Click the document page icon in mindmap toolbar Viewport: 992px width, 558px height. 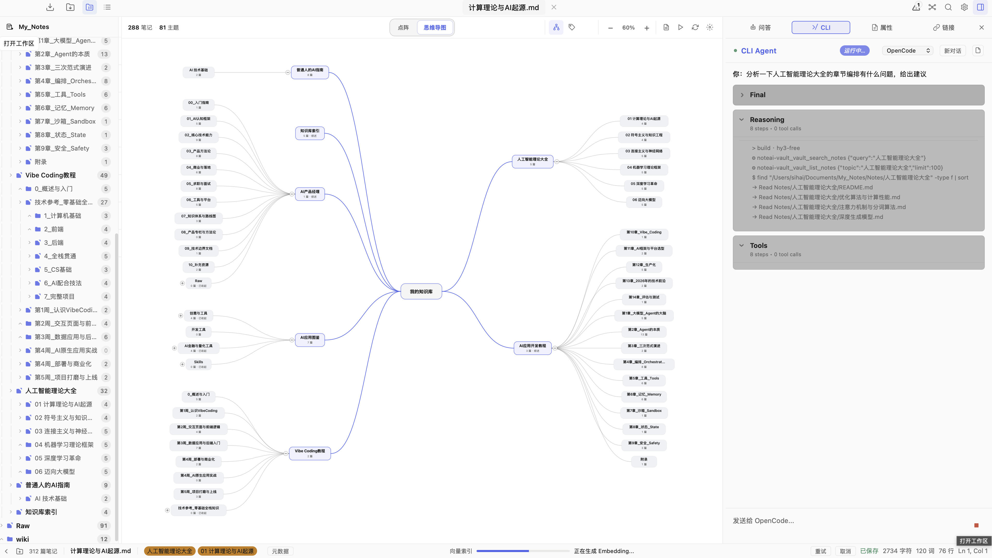666,27
